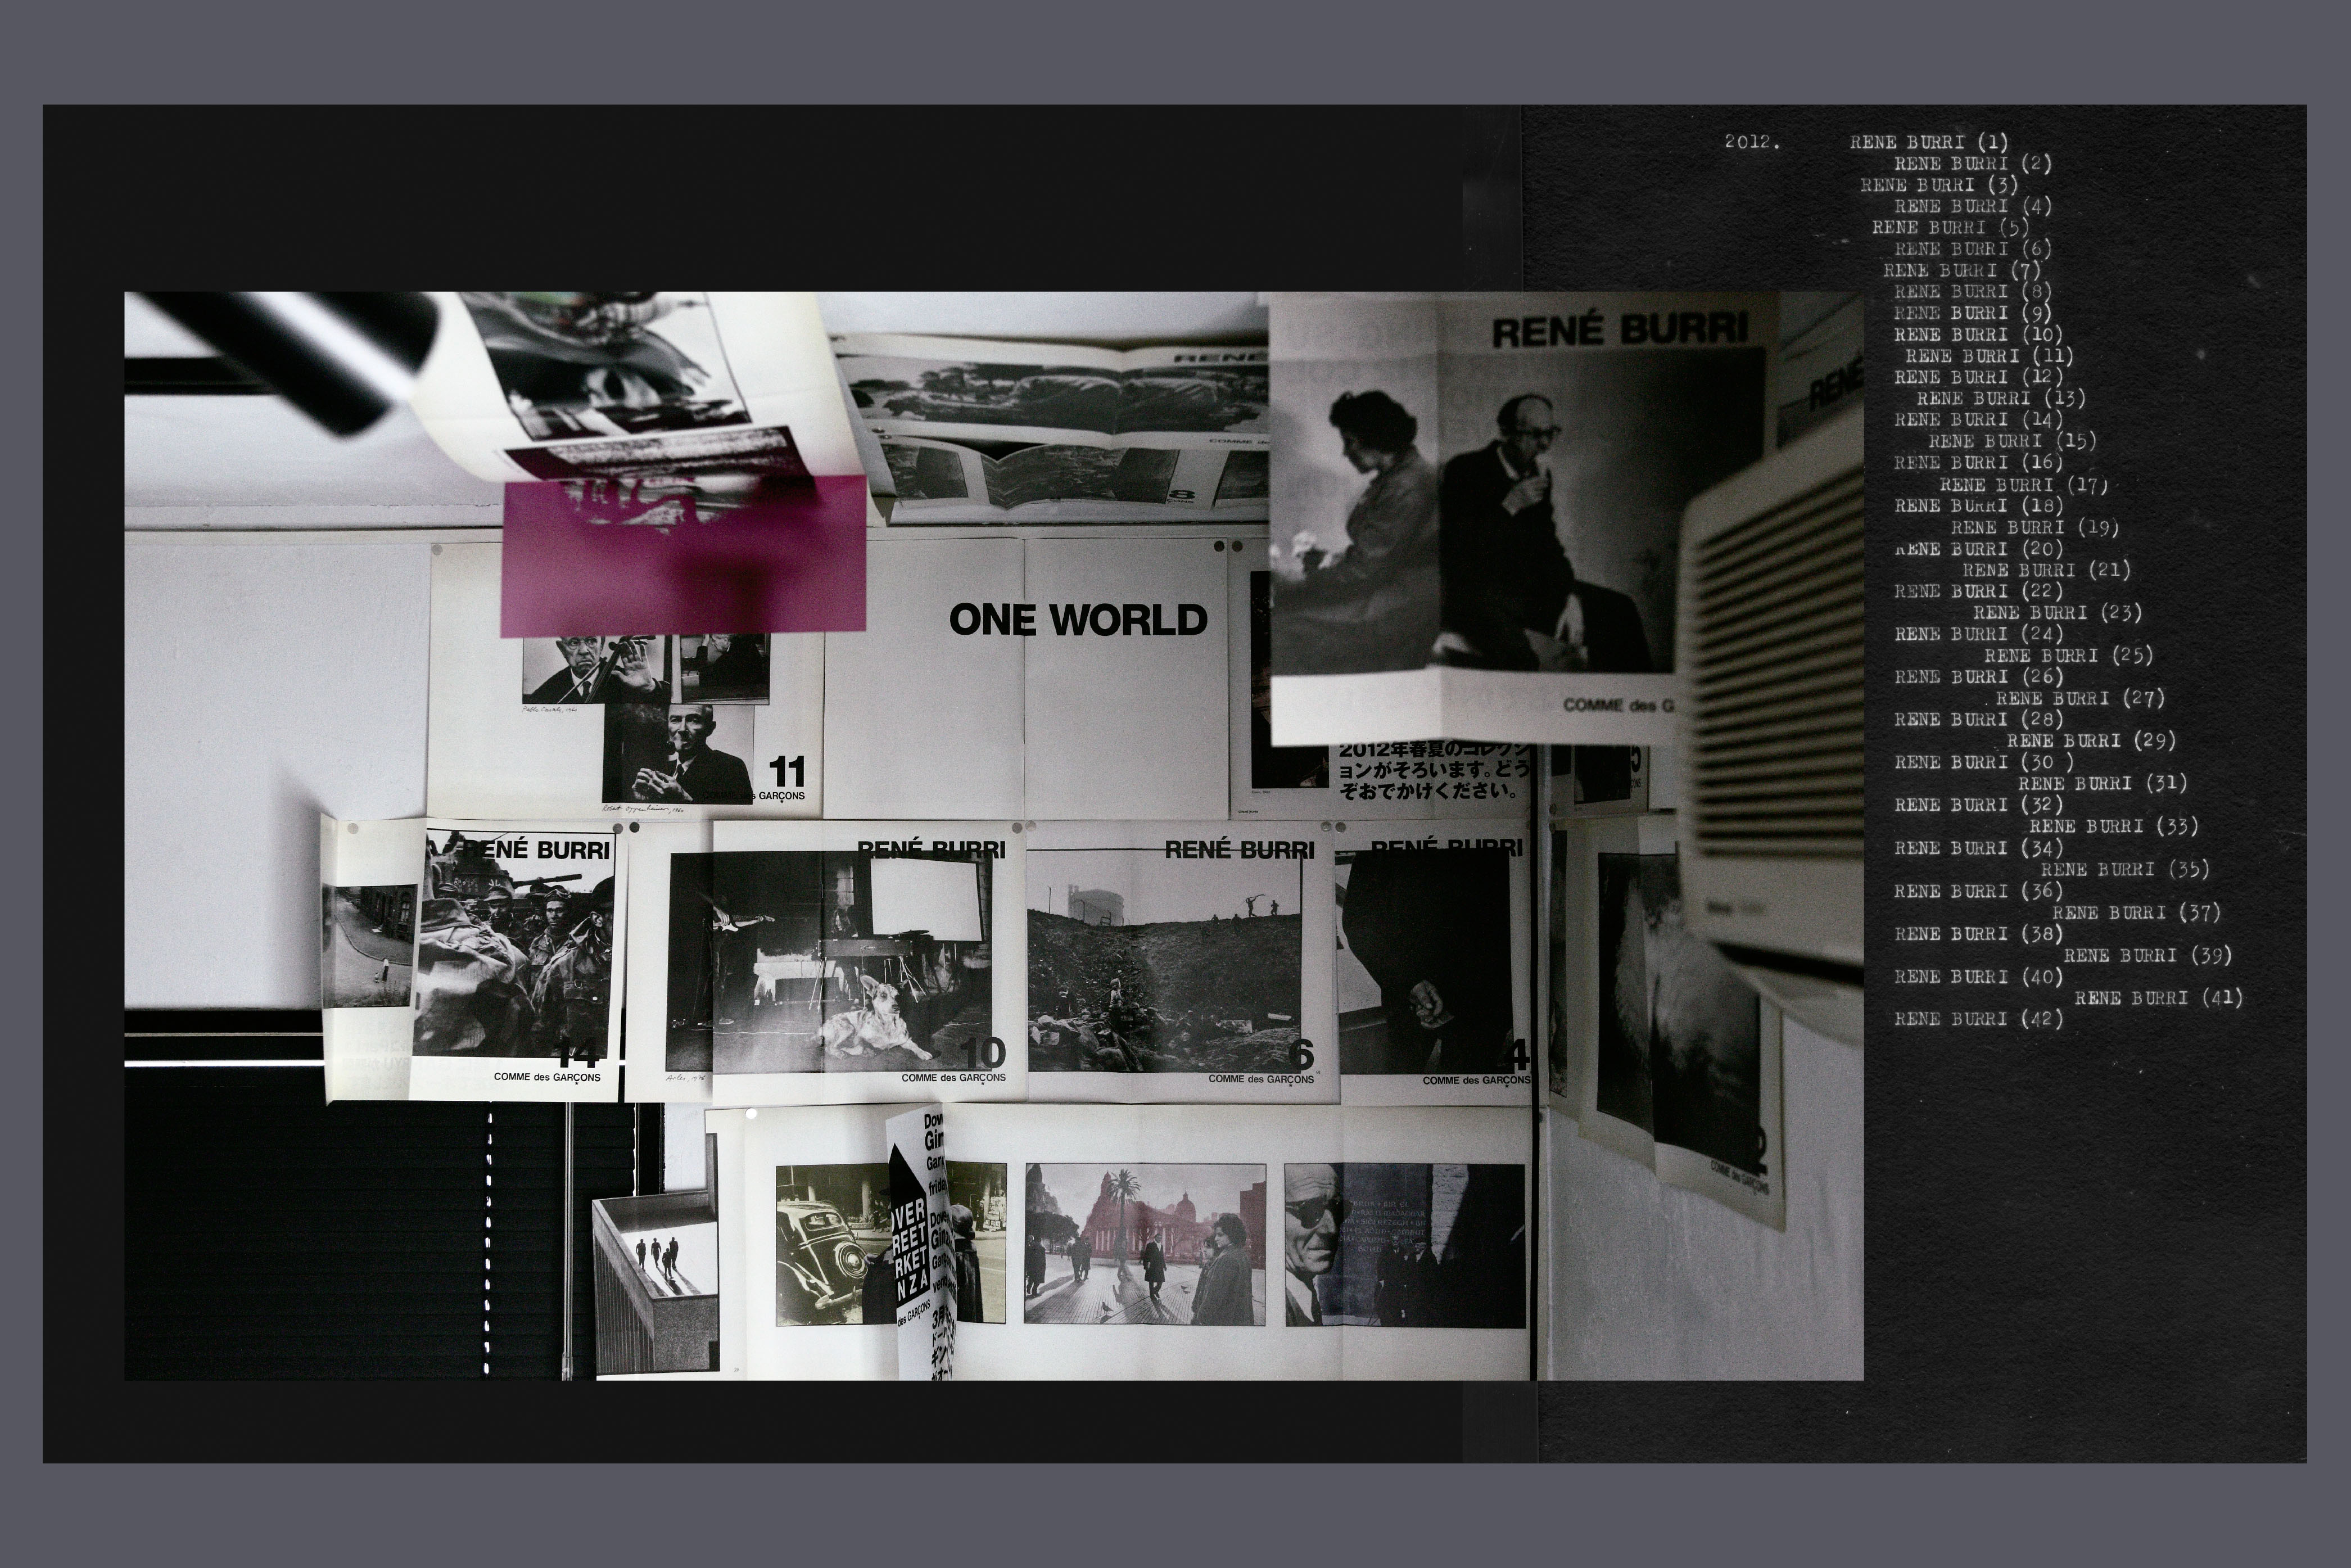Click the number "11" on the portrait poster
This screenshot has height=1568, width=2351.
coord(787,772)
